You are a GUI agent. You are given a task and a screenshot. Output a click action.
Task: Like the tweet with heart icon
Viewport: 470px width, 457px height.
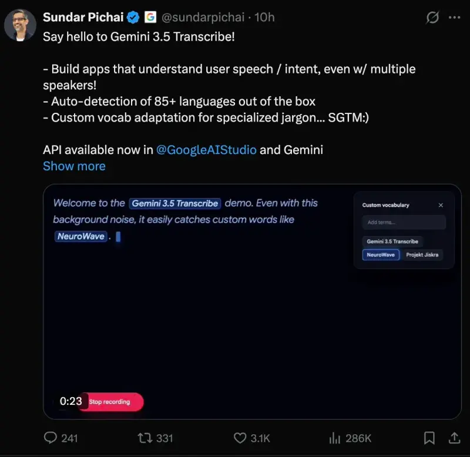coord(240,438)
